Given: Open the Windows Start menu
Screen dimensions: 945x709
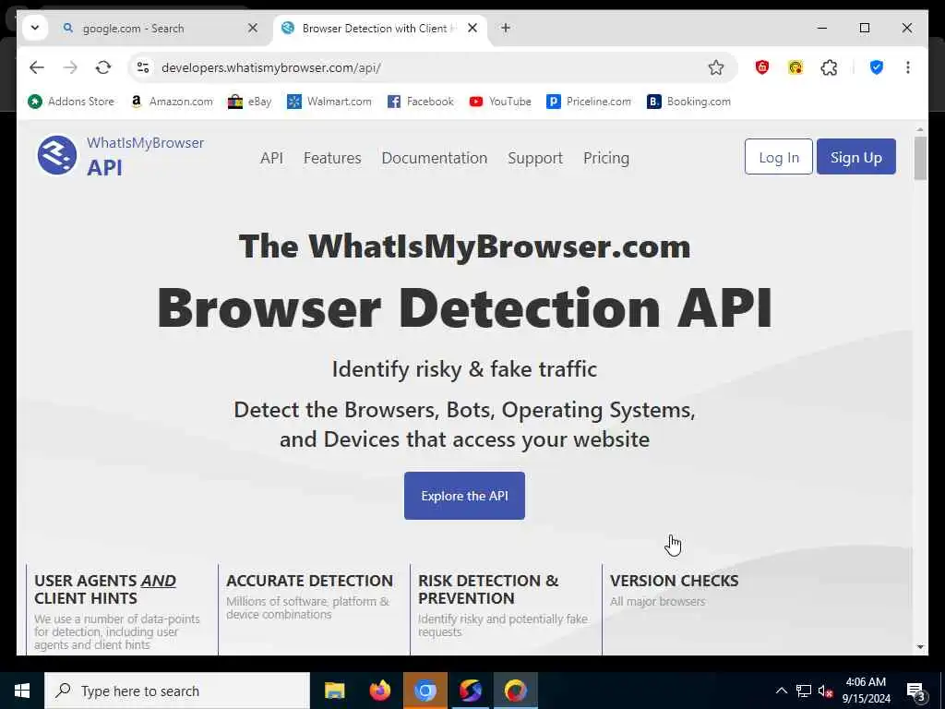Looking at the screenshot, I should (22, 691).
